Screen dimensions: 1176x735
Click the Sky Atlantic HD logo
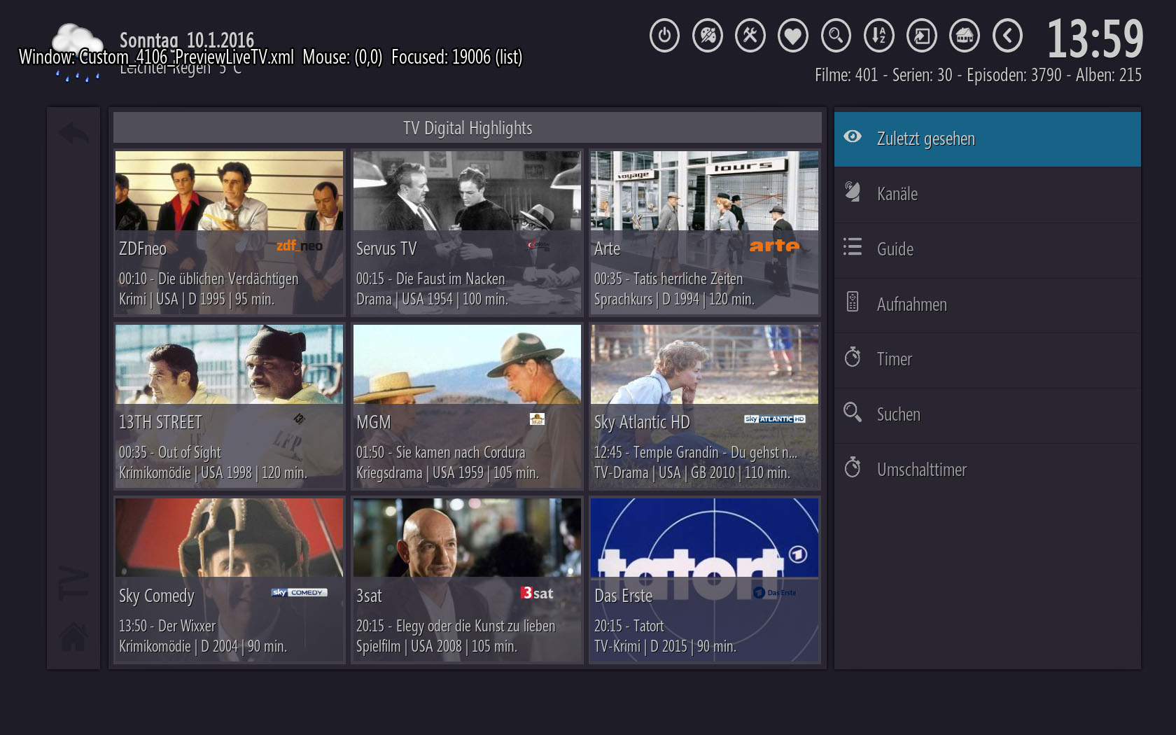coord(775,419)
